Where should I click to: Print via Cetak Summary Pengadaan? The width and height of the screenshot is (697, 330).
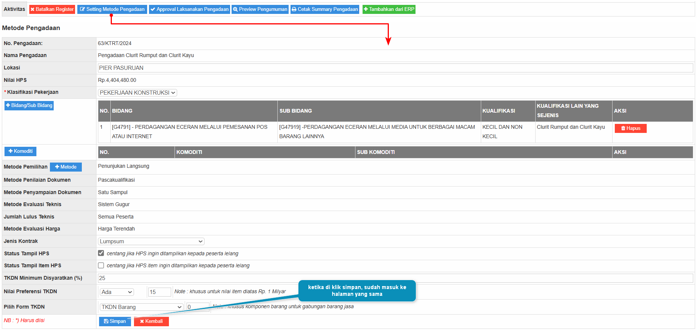pyautogui.click(x=325, y=9)
